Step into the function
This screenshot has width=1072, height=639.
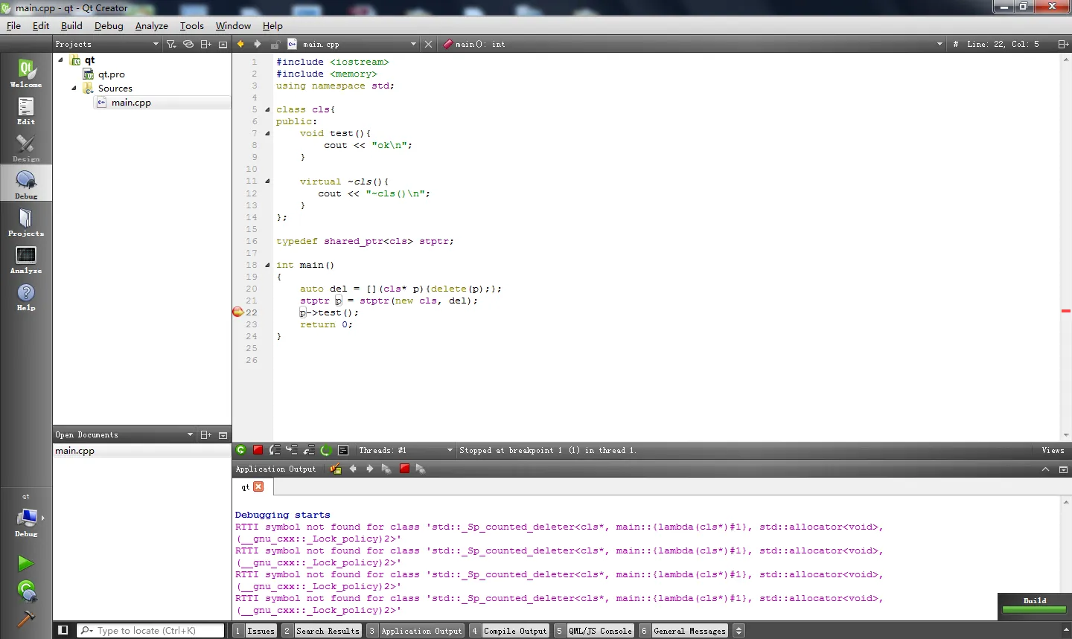coord(292,450)
